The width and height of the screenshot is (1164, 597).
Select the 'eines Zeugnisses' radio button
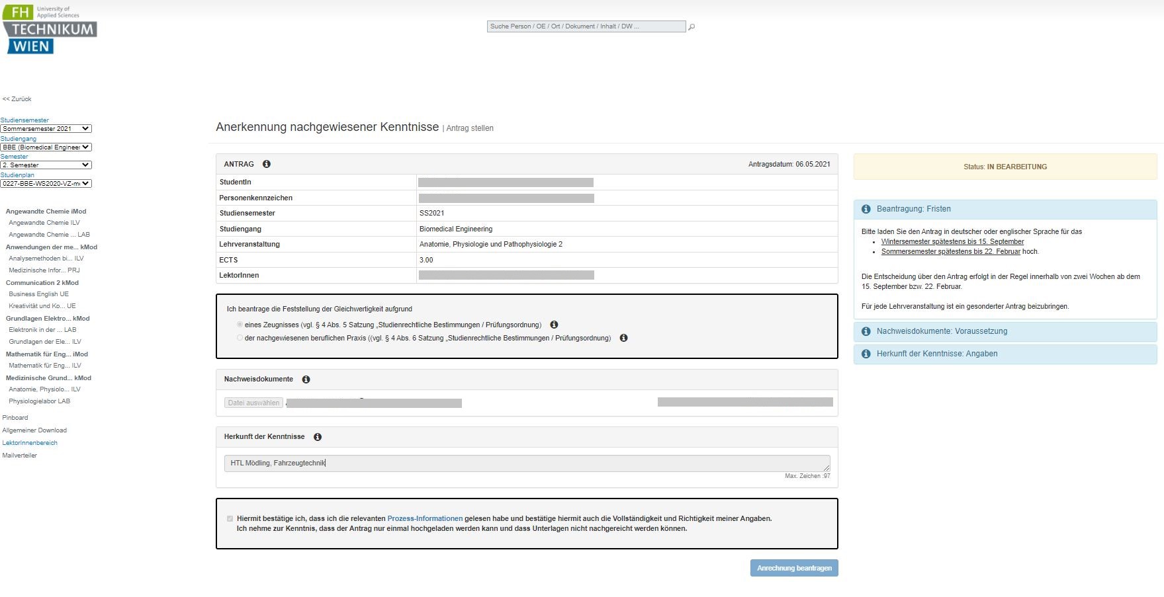pos(240,325)
